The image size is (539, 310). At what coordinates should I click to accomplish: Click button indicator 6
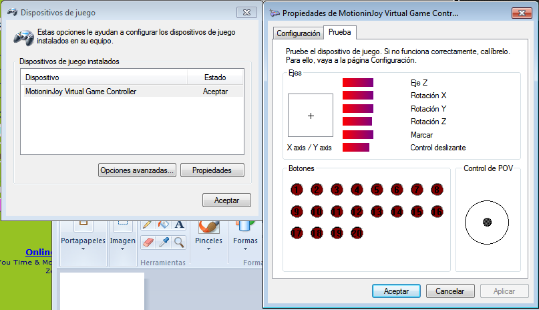(x=397, y=189)
